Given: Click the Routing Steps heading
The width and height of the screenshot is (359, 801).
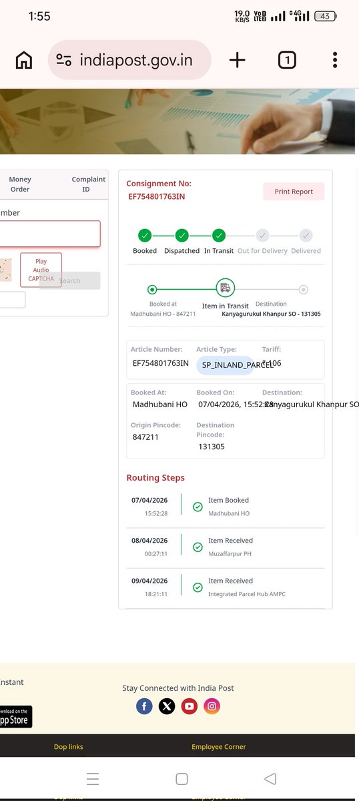Looking at the screenshot, I should [155, 478].
